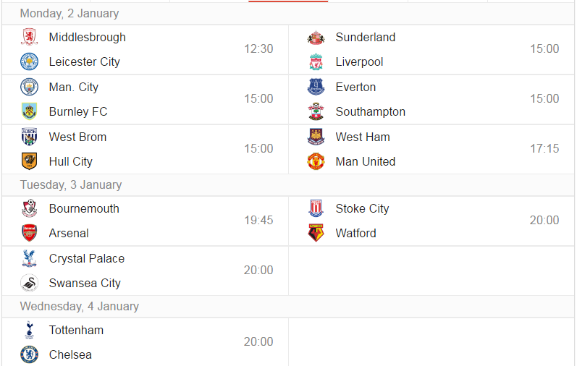Open the Bournemouth team link

click(x=84, y=208)
